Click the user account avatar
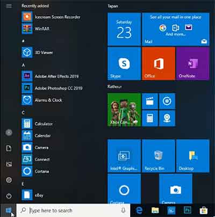The height and width of the screenshot is (217, 215). [x=9, y=133]
